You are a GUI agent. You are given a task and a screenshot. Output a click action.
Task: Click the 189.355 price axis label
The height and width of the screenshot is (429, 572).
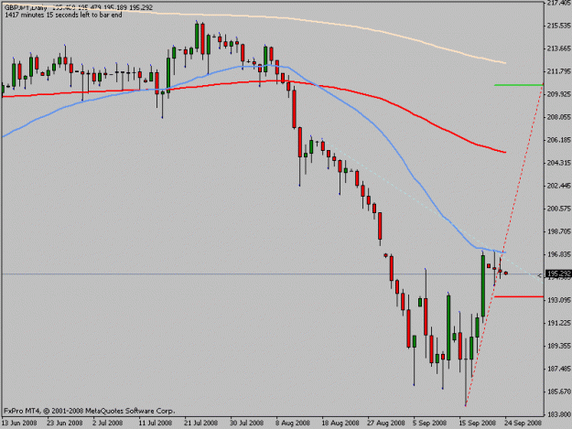(x=558, y=346)
